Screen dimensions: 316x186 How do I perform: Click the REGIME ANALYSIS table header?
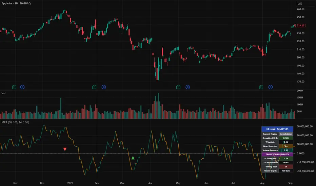277,129
